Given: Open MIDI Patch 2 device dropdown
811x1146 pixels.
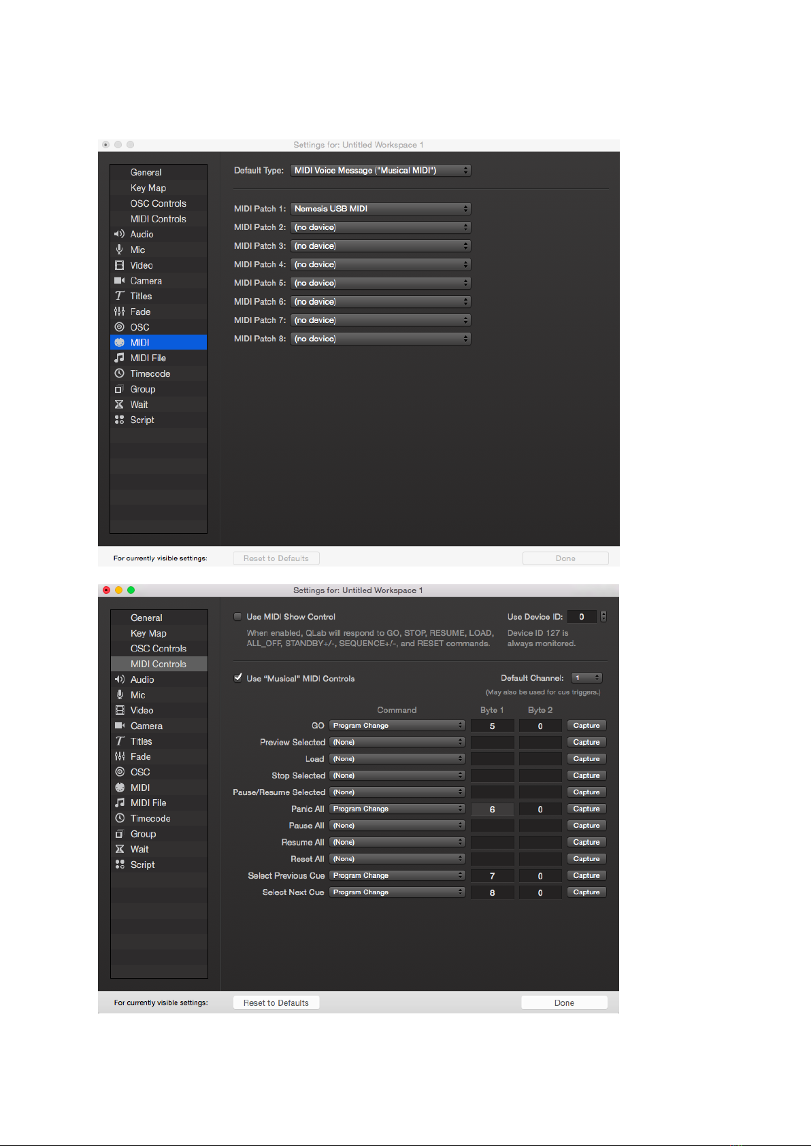Looking at the screenshot, I should coord(380,227).
